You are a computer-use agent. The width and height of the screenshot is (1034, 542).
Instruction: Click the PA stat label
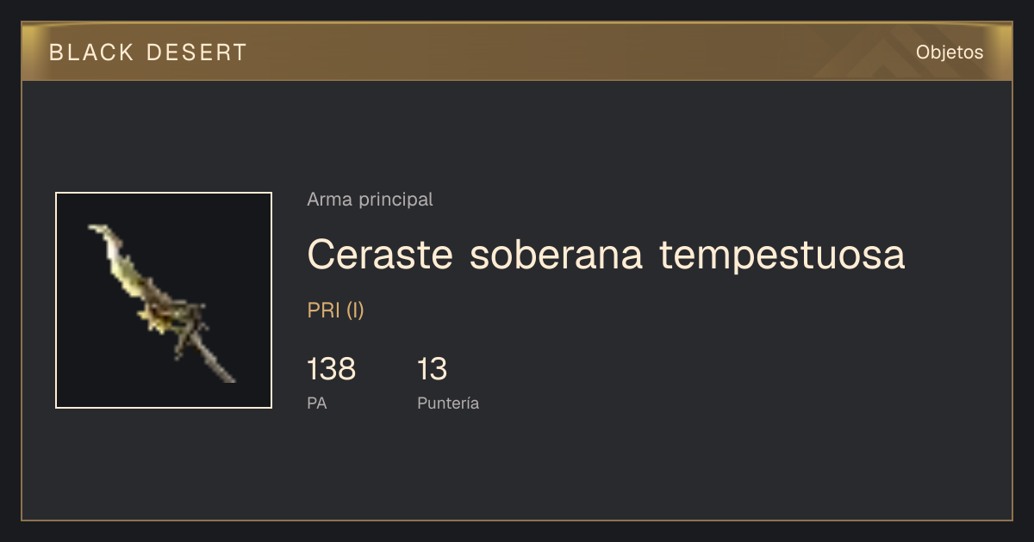316,403
